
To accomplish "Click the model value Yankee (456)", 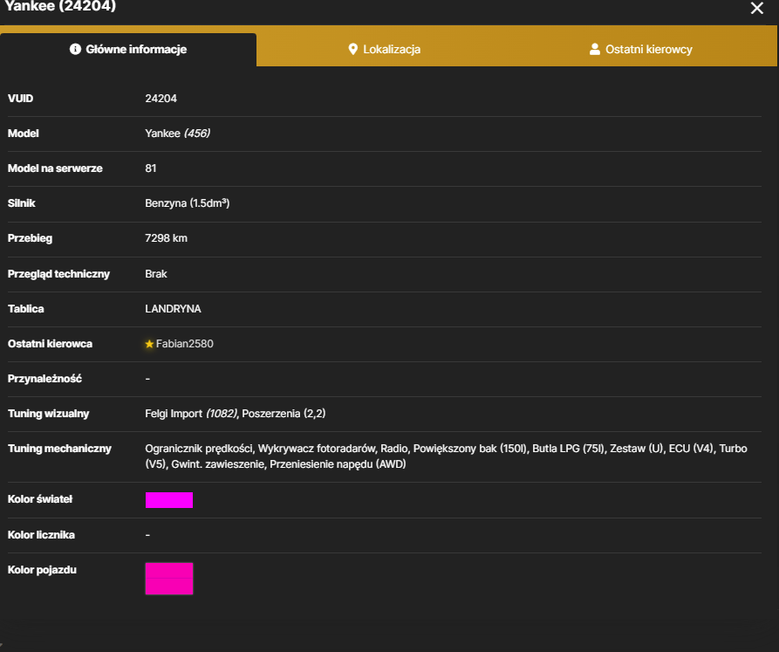I will click(177, 134).
